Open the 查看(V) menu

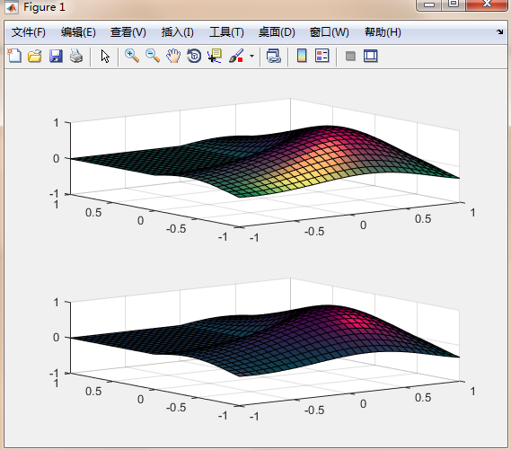click(x=128, y=32)
